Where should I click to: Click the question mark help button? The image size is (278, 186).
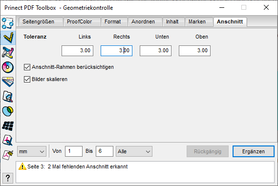tap(8, 178)
